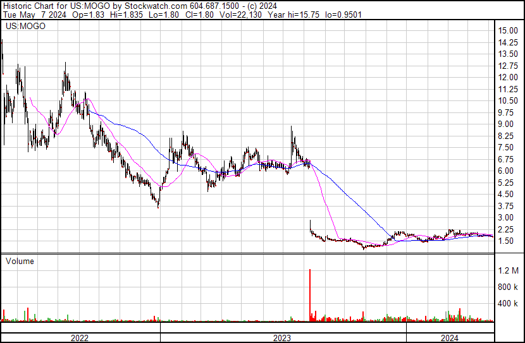This screenshot has width=525, height=343.
Task: Click the 6.00 price axis label
Action: click(506, 171)
